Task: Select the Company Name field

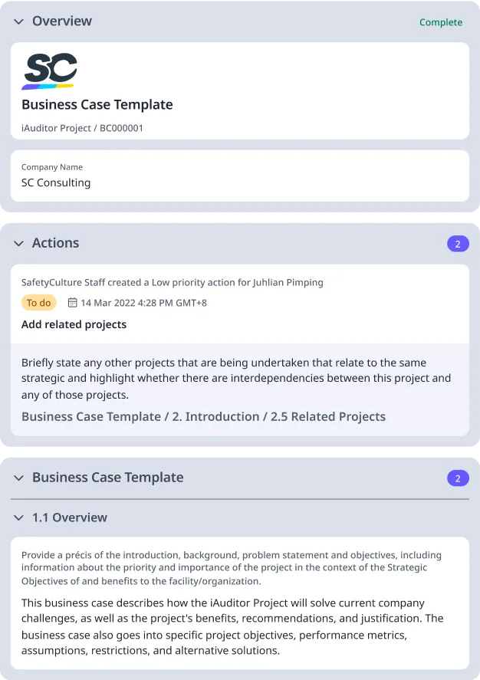Action: point(52,166)
